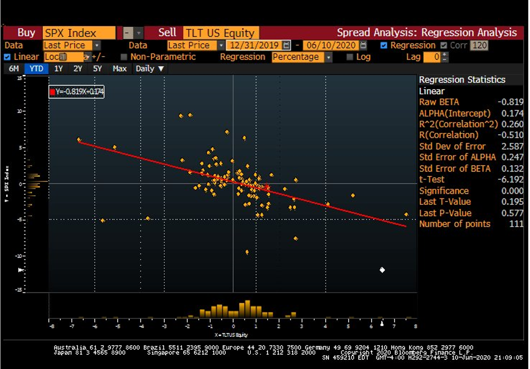Click the red star marker on the regression line
The image size is (530, 369).
click(267, 187)
